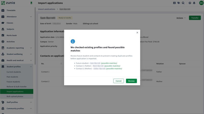
Task: Sort contacts by No. column
Action: click(61, 64)
